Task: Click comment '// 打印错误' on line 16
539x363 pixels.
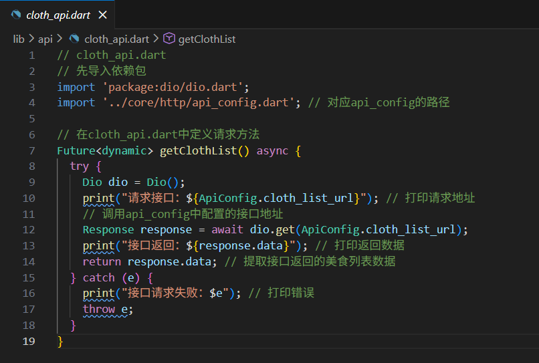Action: (x=281, y=293)
